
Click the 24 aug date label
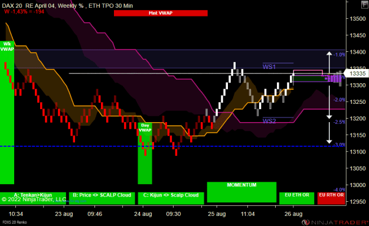point(143,214)
